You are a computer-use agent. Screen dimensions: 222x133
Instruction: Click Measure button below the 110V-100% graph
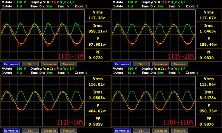point(180,131)
